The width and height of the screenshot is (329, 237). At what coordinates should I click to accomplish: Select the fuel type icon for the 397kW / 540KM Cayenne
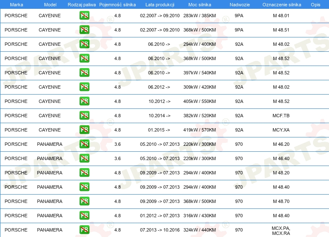(84, 73)
